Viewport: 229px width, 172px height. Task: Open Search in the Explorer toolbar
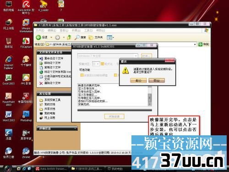(x=80, y=37)
